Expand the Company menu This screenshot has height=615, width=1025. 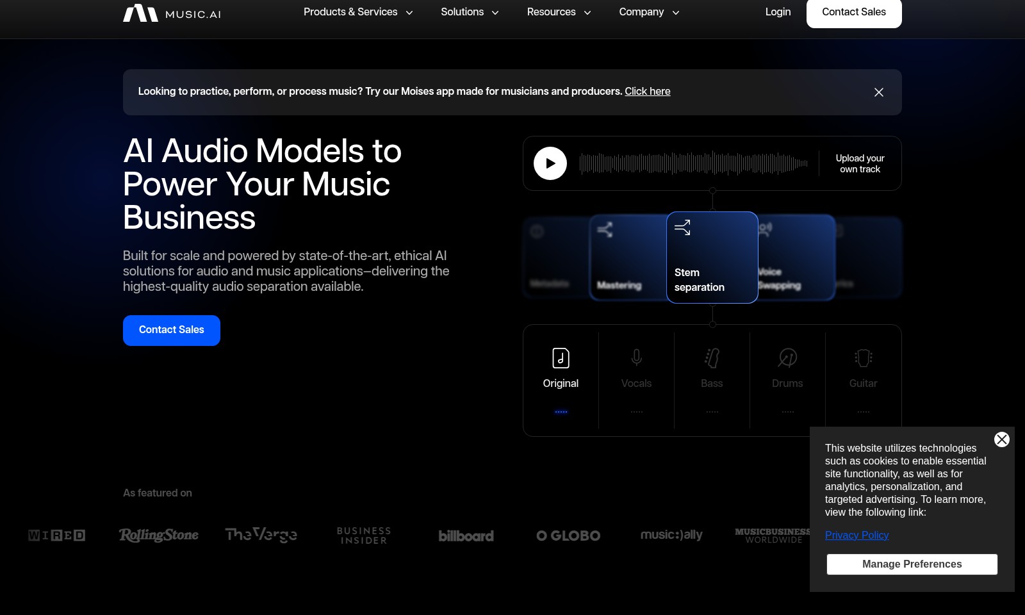coord(649,12)
